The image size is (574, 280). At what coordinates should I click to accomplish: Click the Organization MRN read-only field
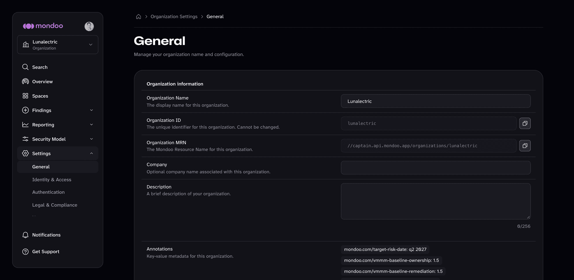pos(429,146)
